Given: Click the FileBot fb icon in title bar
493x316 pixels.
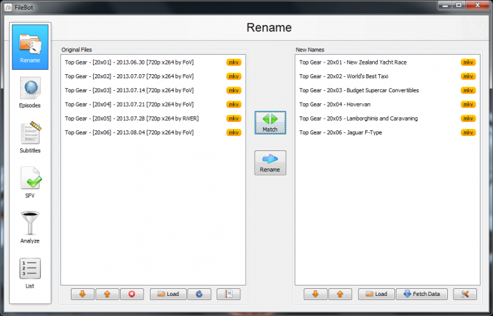Looking at the screenshot, I should 8,7.
